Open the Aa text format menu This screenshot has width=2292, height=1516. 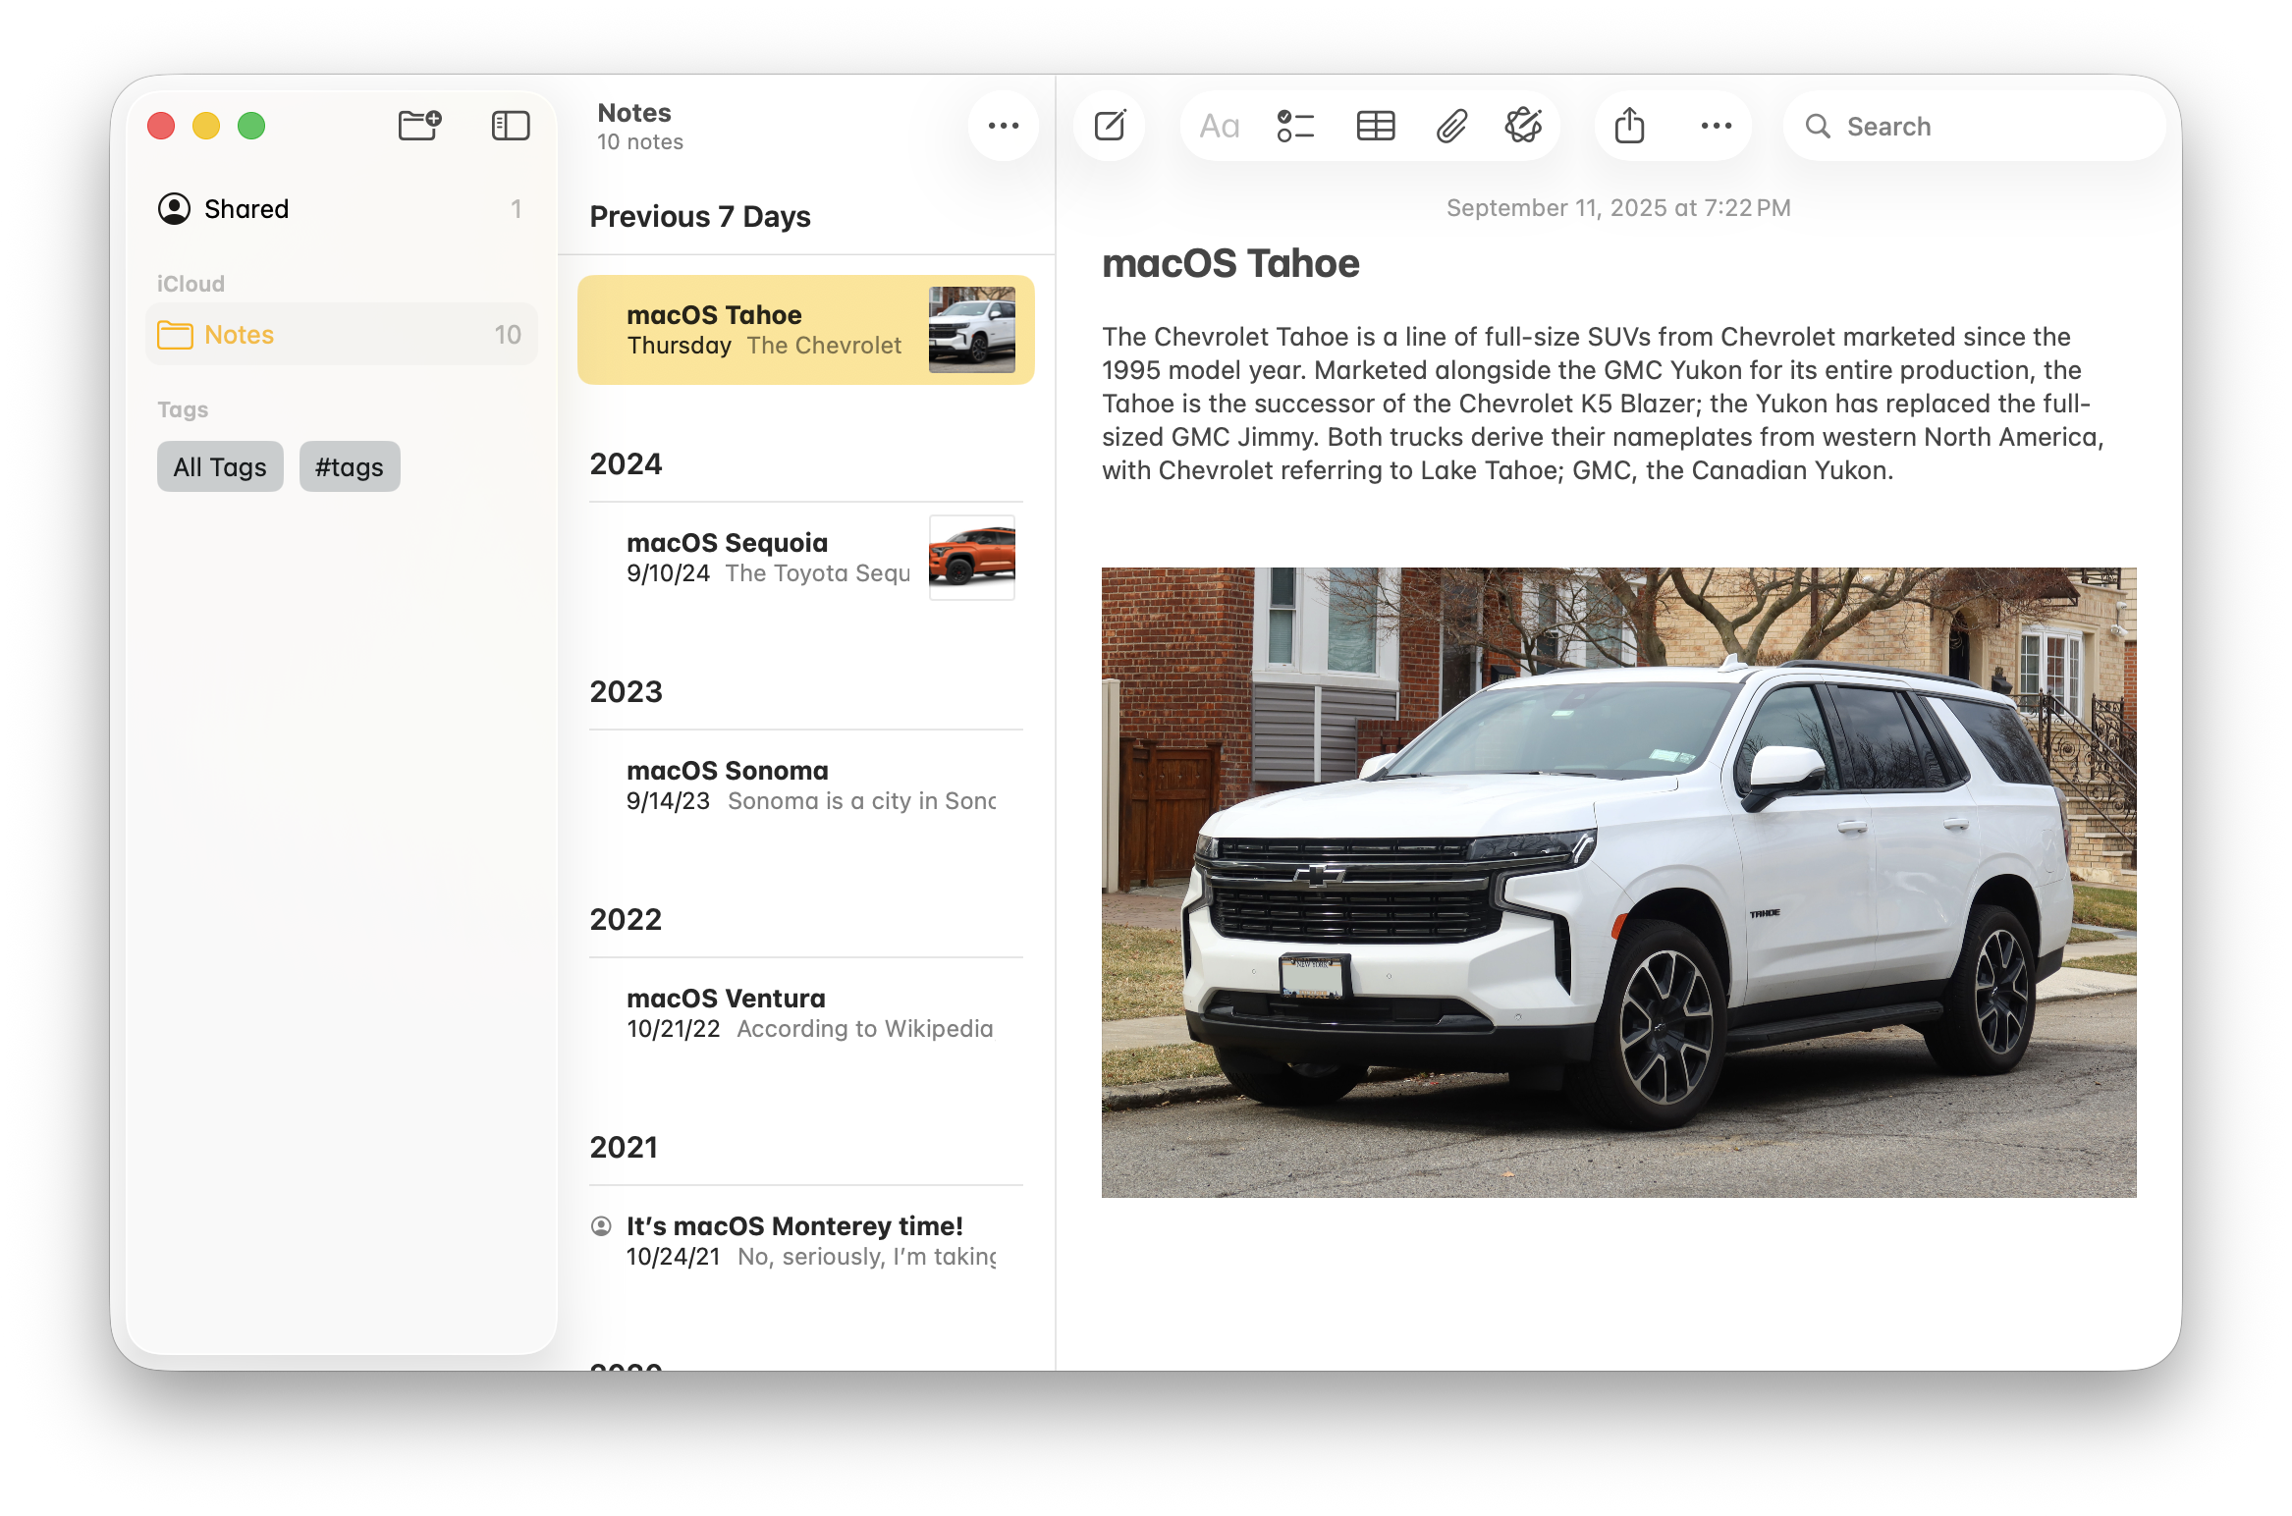(x=1220, y=126)
